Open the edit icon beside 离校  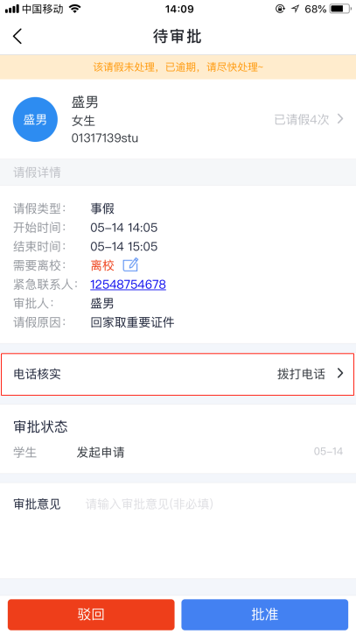point(130,264)
